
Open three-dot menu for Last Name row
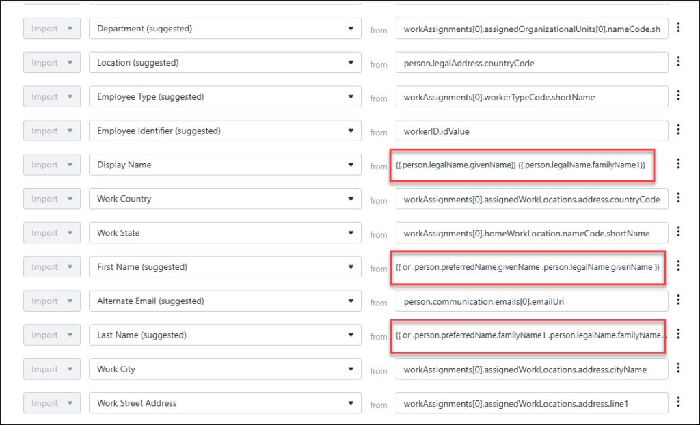tap(678, 334)
